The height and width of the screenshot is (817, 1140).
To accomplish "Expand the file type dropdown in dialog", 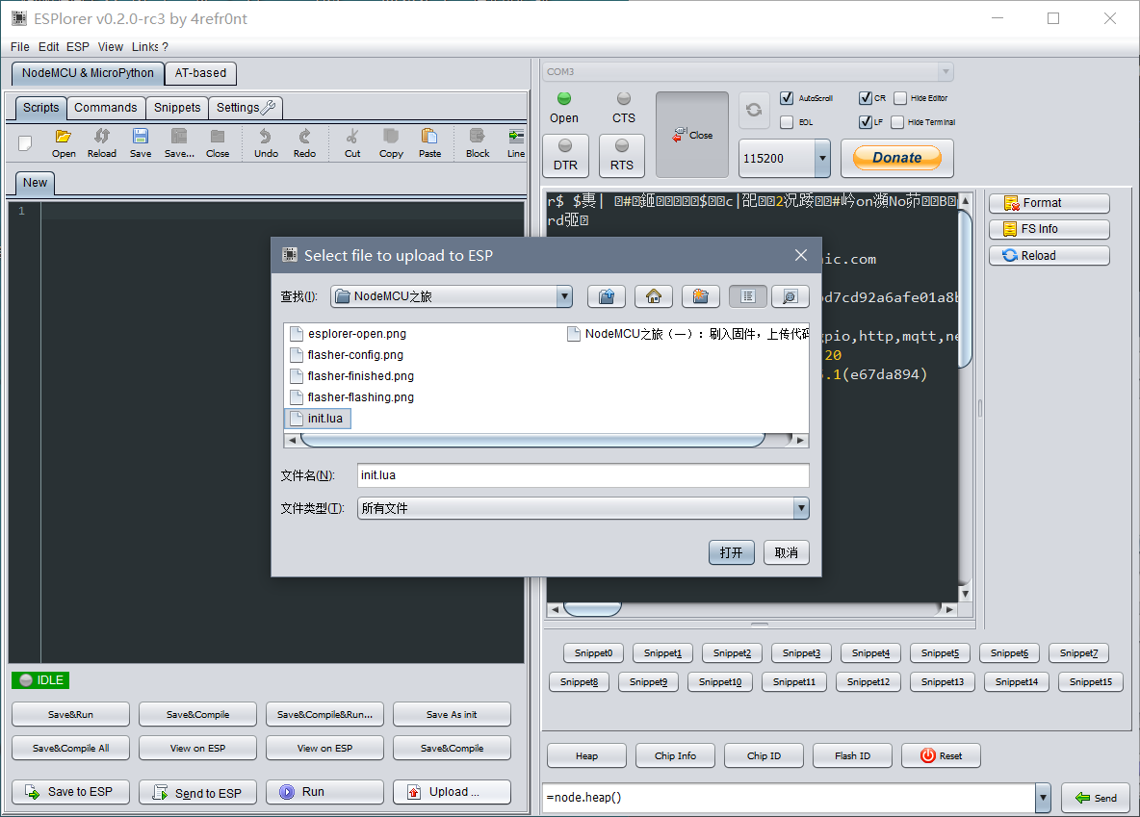I will tap(800, 508).
